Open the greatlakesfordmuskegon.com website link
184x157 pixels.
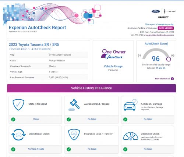159,35
